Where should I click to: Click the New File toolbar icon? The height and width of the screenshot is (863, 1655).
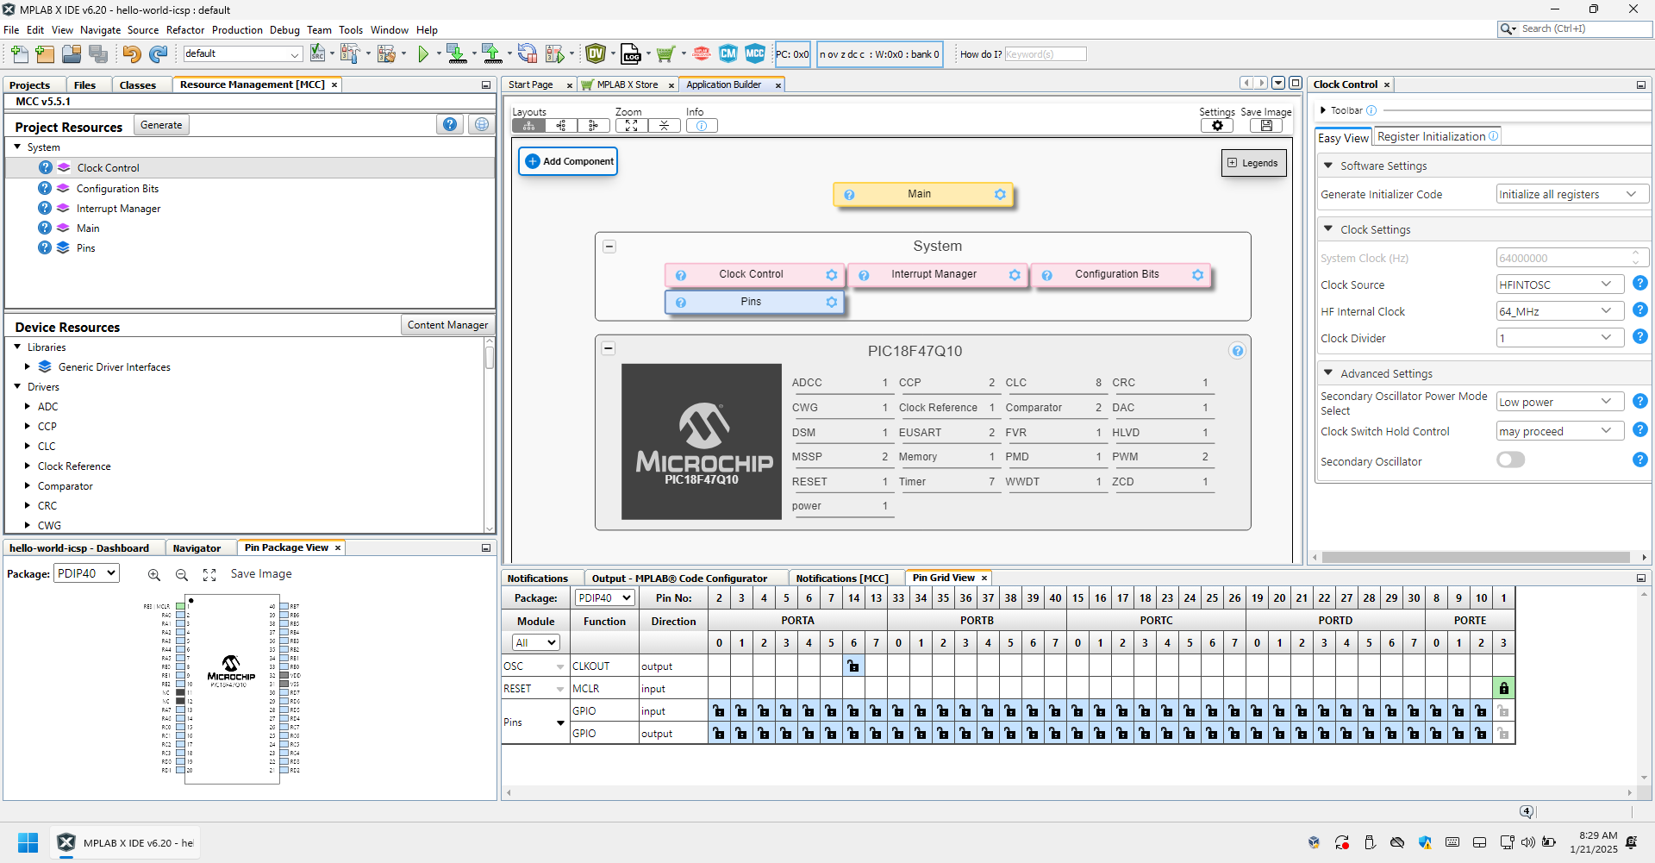point(19,54)
